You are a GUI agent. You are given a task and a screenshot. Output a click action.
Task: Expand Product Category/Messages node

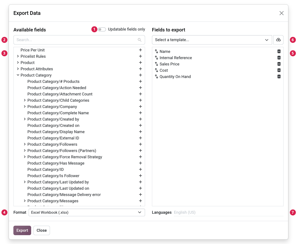pyautogui.click(x=25, y=201)
